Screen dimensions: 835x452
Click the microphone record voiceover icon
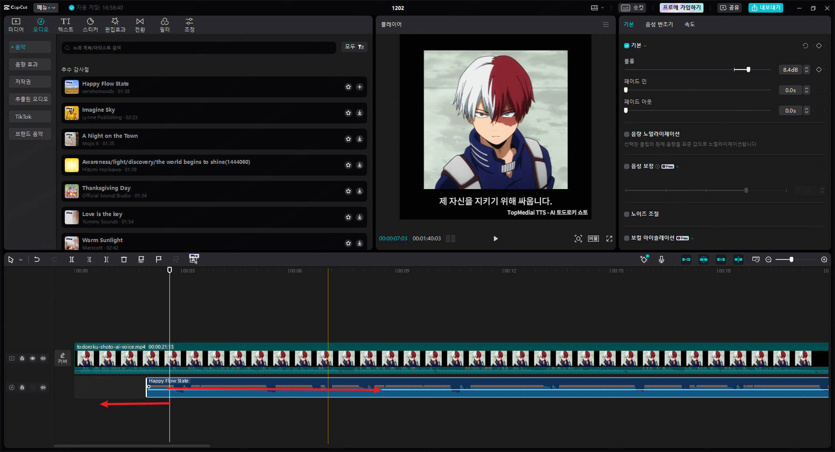coord(661,259)
